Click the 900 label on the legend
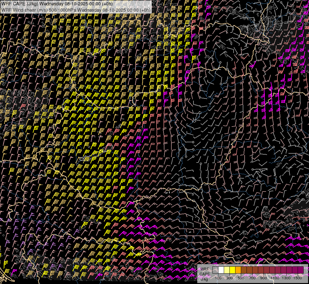 pyautogui.click(x=264, y=278)
